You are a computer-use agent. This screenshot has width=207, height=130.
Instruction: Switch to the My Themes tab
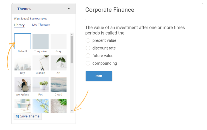41,25
